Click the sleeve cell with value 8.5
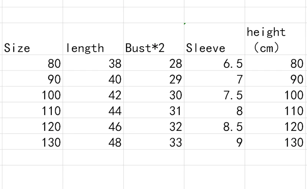This screenshot has width=307, height=189. [x=215, y=126]
